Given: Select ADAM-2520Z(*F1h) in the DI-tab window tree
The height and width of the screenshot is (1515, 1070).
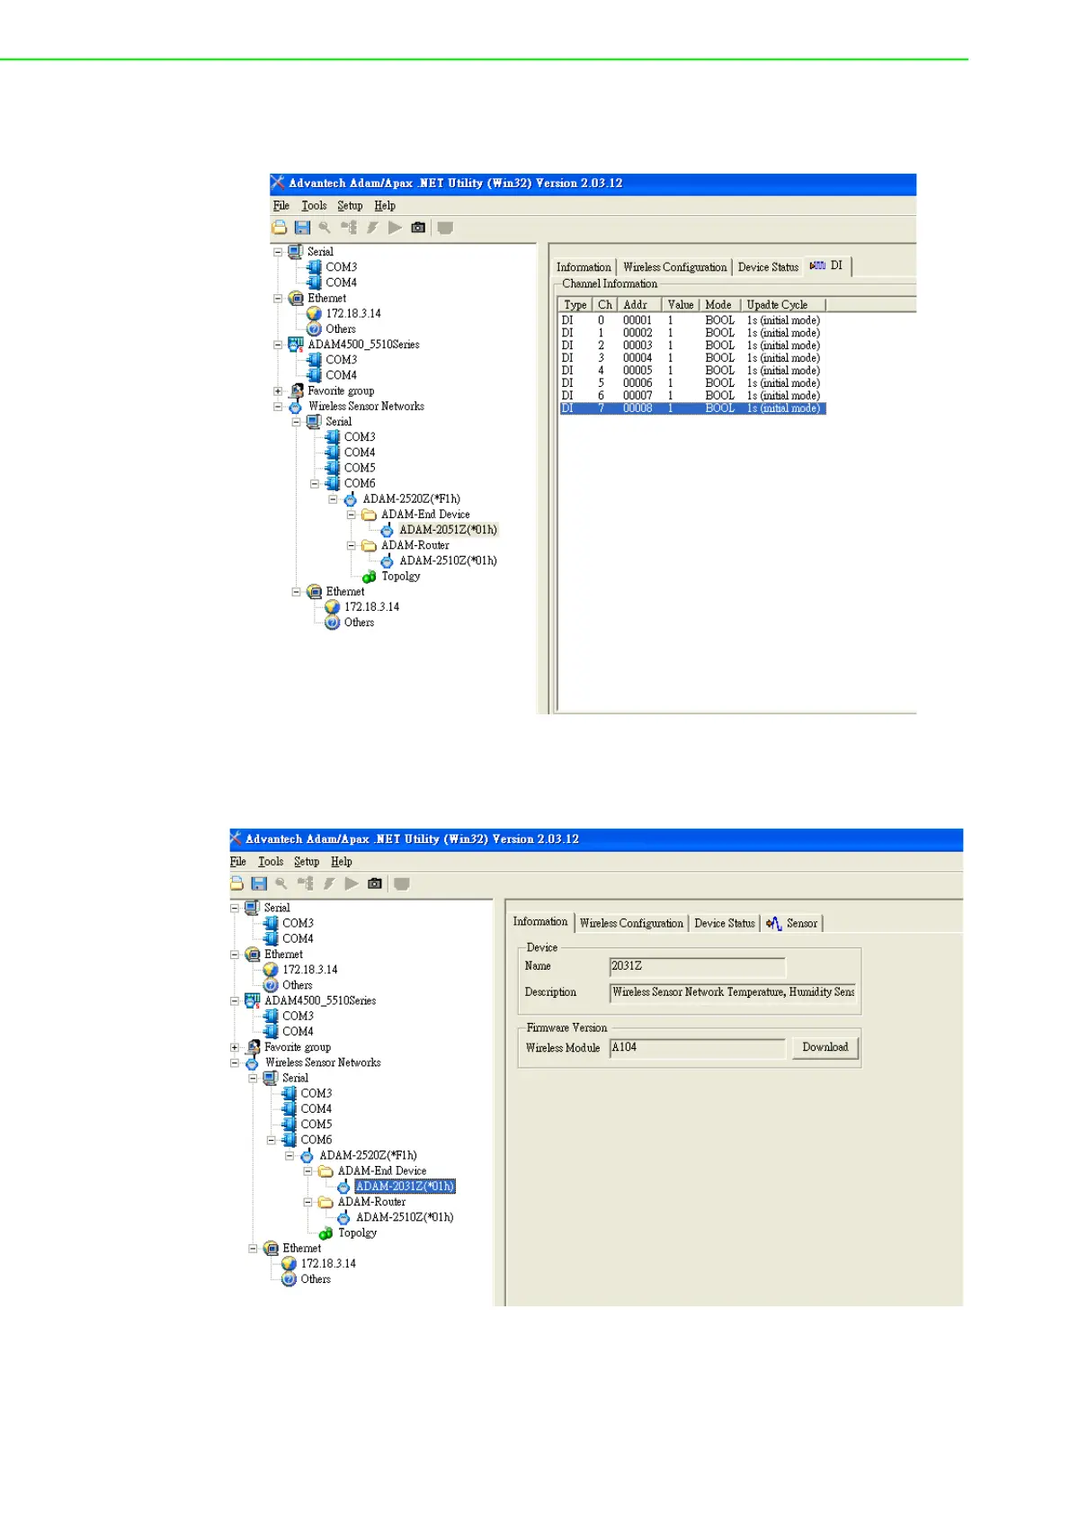Looking at the screenshot, I should 411,499.
